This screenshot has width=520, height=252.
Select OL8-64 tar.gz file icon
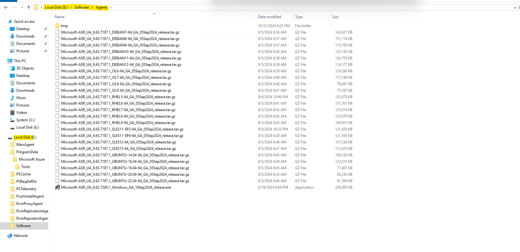(57, 84)
